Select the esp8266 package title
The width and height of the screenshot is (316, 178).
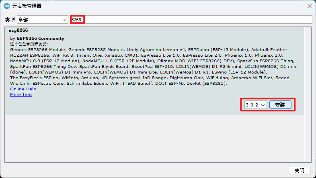[x=18, y=31]
